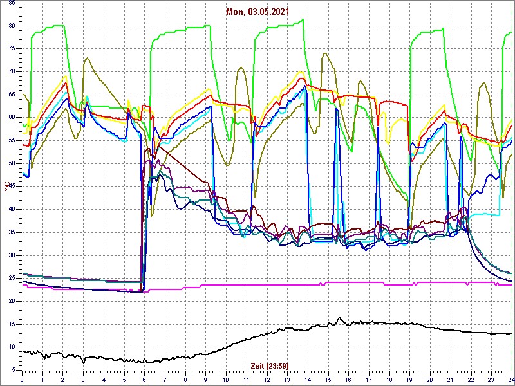The width and height of the screenshot is (515, 386).
Task: Click hour 21 on the time axis
Action: click(x=450, y=380)
